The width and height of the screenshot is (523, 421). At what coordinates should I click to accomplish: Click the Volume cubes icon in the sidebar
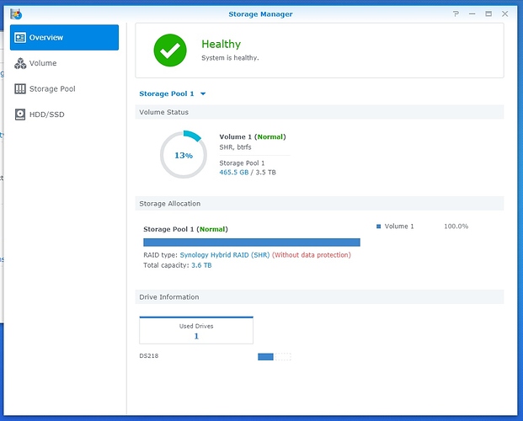(20, 63)
